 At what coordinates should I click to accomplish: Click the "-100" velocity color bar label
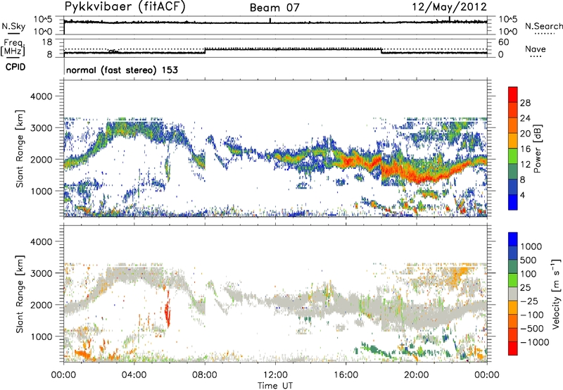(x=531, y=315)
